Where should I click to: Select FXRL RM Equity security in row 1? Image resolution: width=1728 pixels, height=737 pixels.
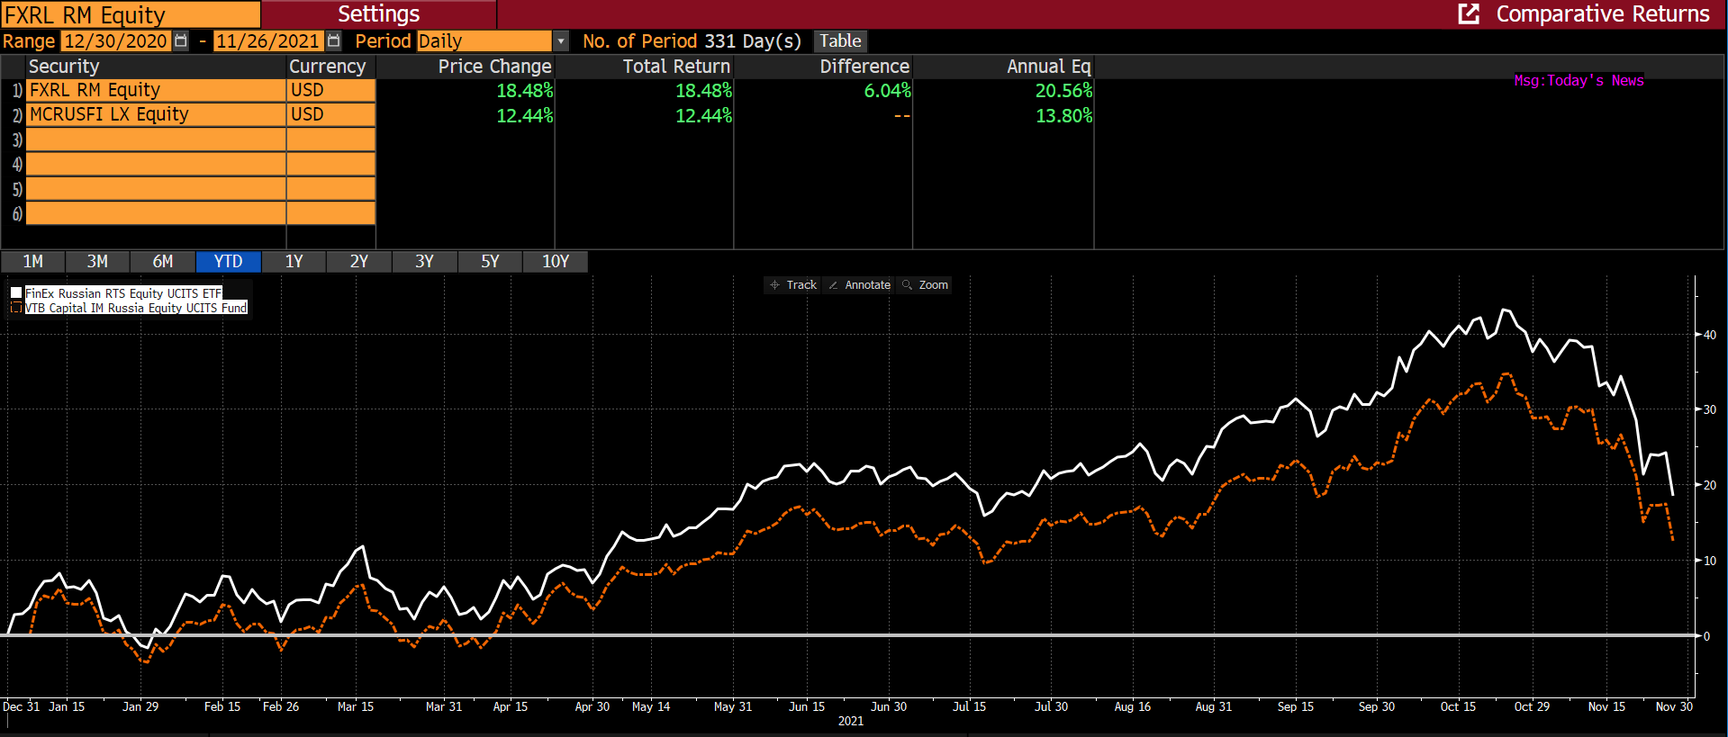click(x=156, y=90)
